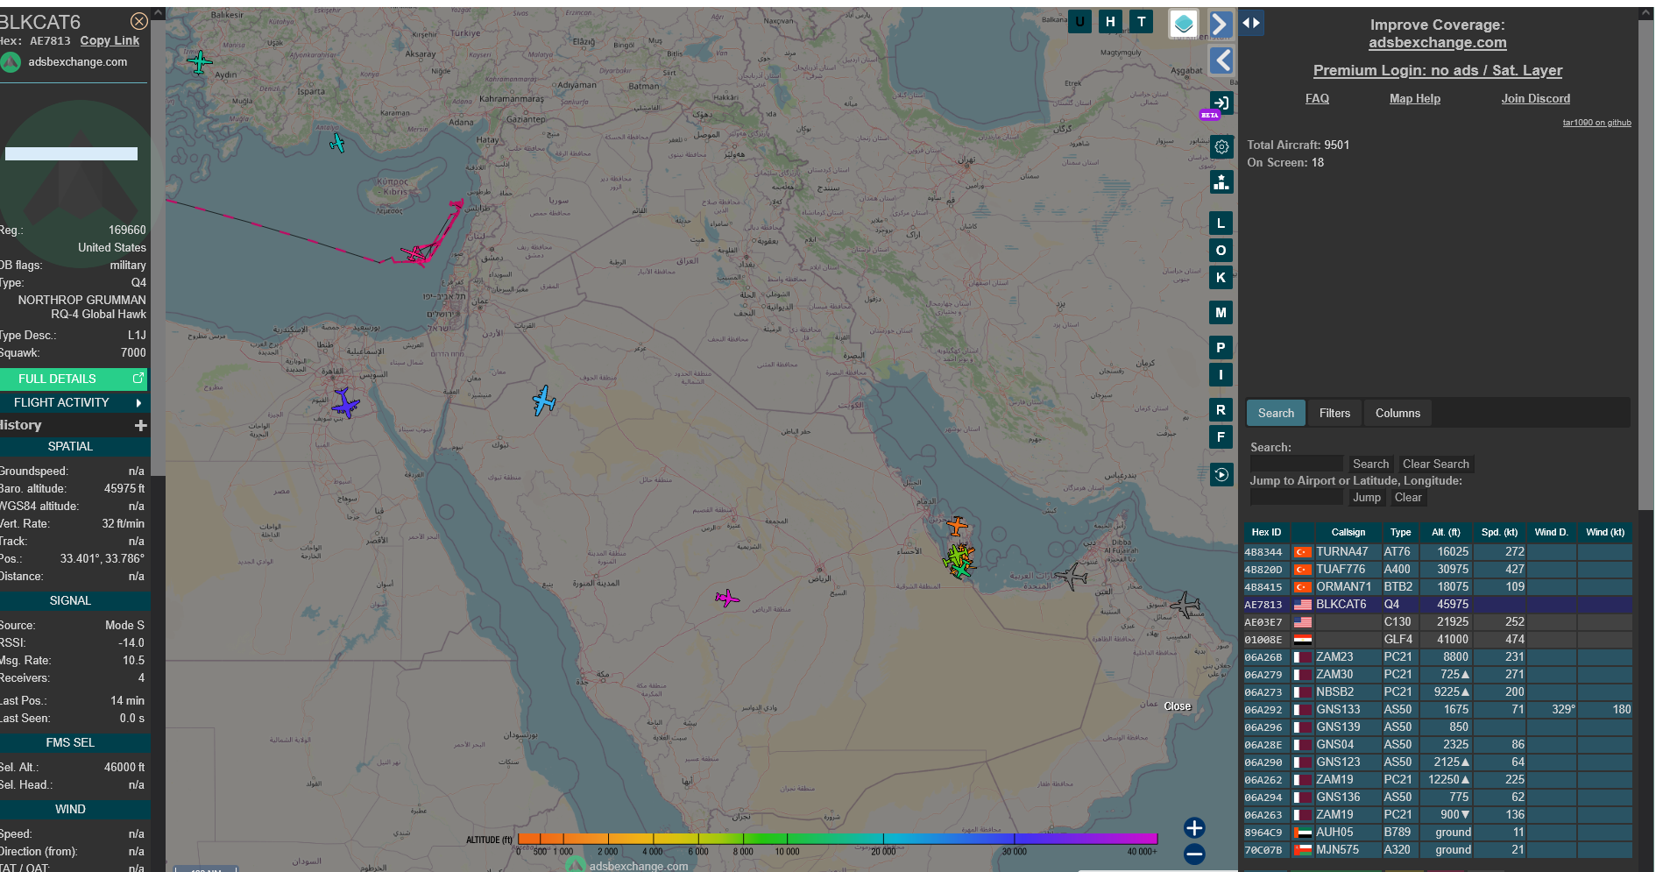
Task: Select the AUH05 aircraft row
Action: [1437, 833]
